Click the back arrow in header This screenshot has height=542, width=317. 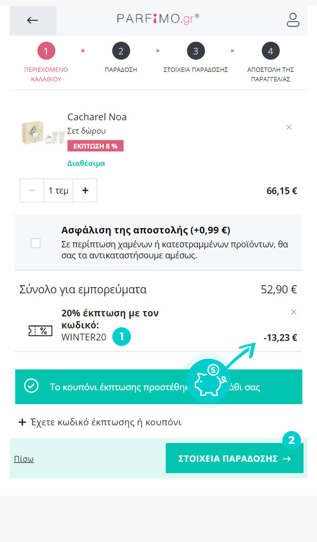pyautogui.click(x=32, y=20)
